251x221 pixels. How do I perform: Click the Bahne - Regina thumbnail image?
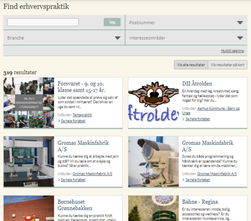[x=153, y=208]
